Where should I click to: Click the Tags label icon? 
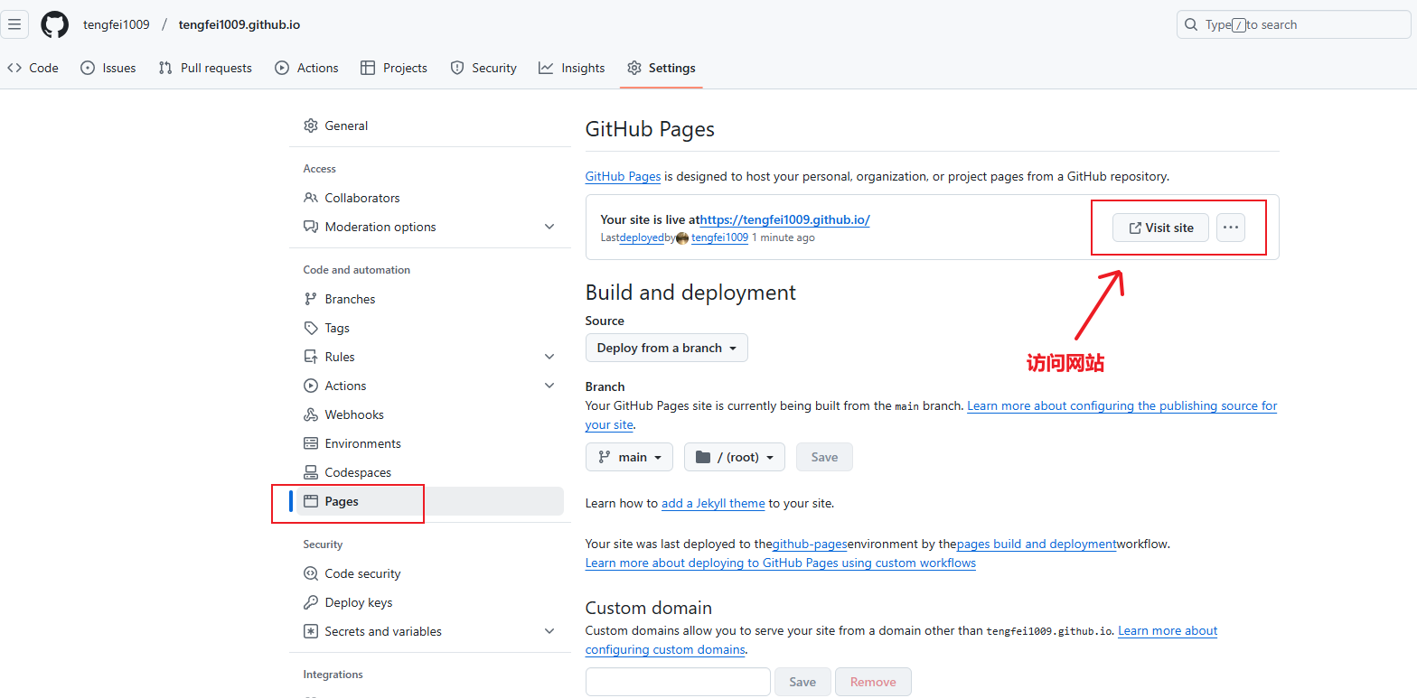311,328
